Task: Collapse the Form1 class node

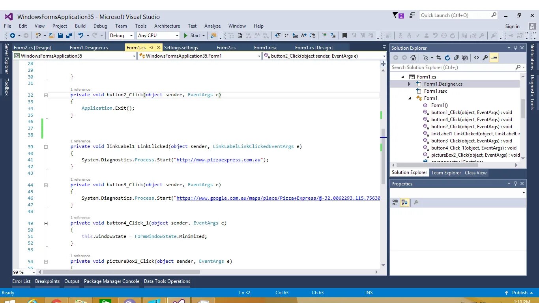Action: coord(409,98)
